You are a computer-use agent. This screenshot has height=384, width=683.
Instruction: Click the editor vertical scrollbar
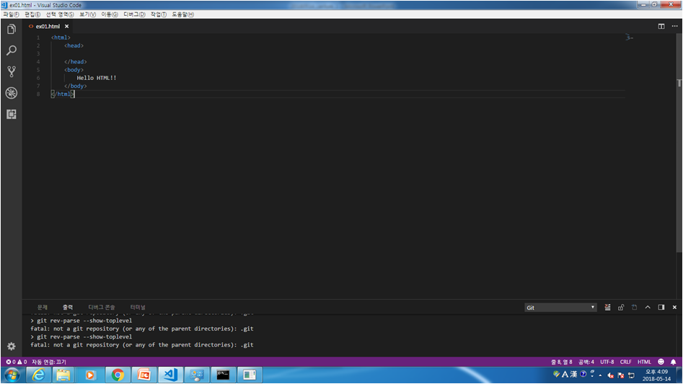pyautogui.click(x=679, y=143)
